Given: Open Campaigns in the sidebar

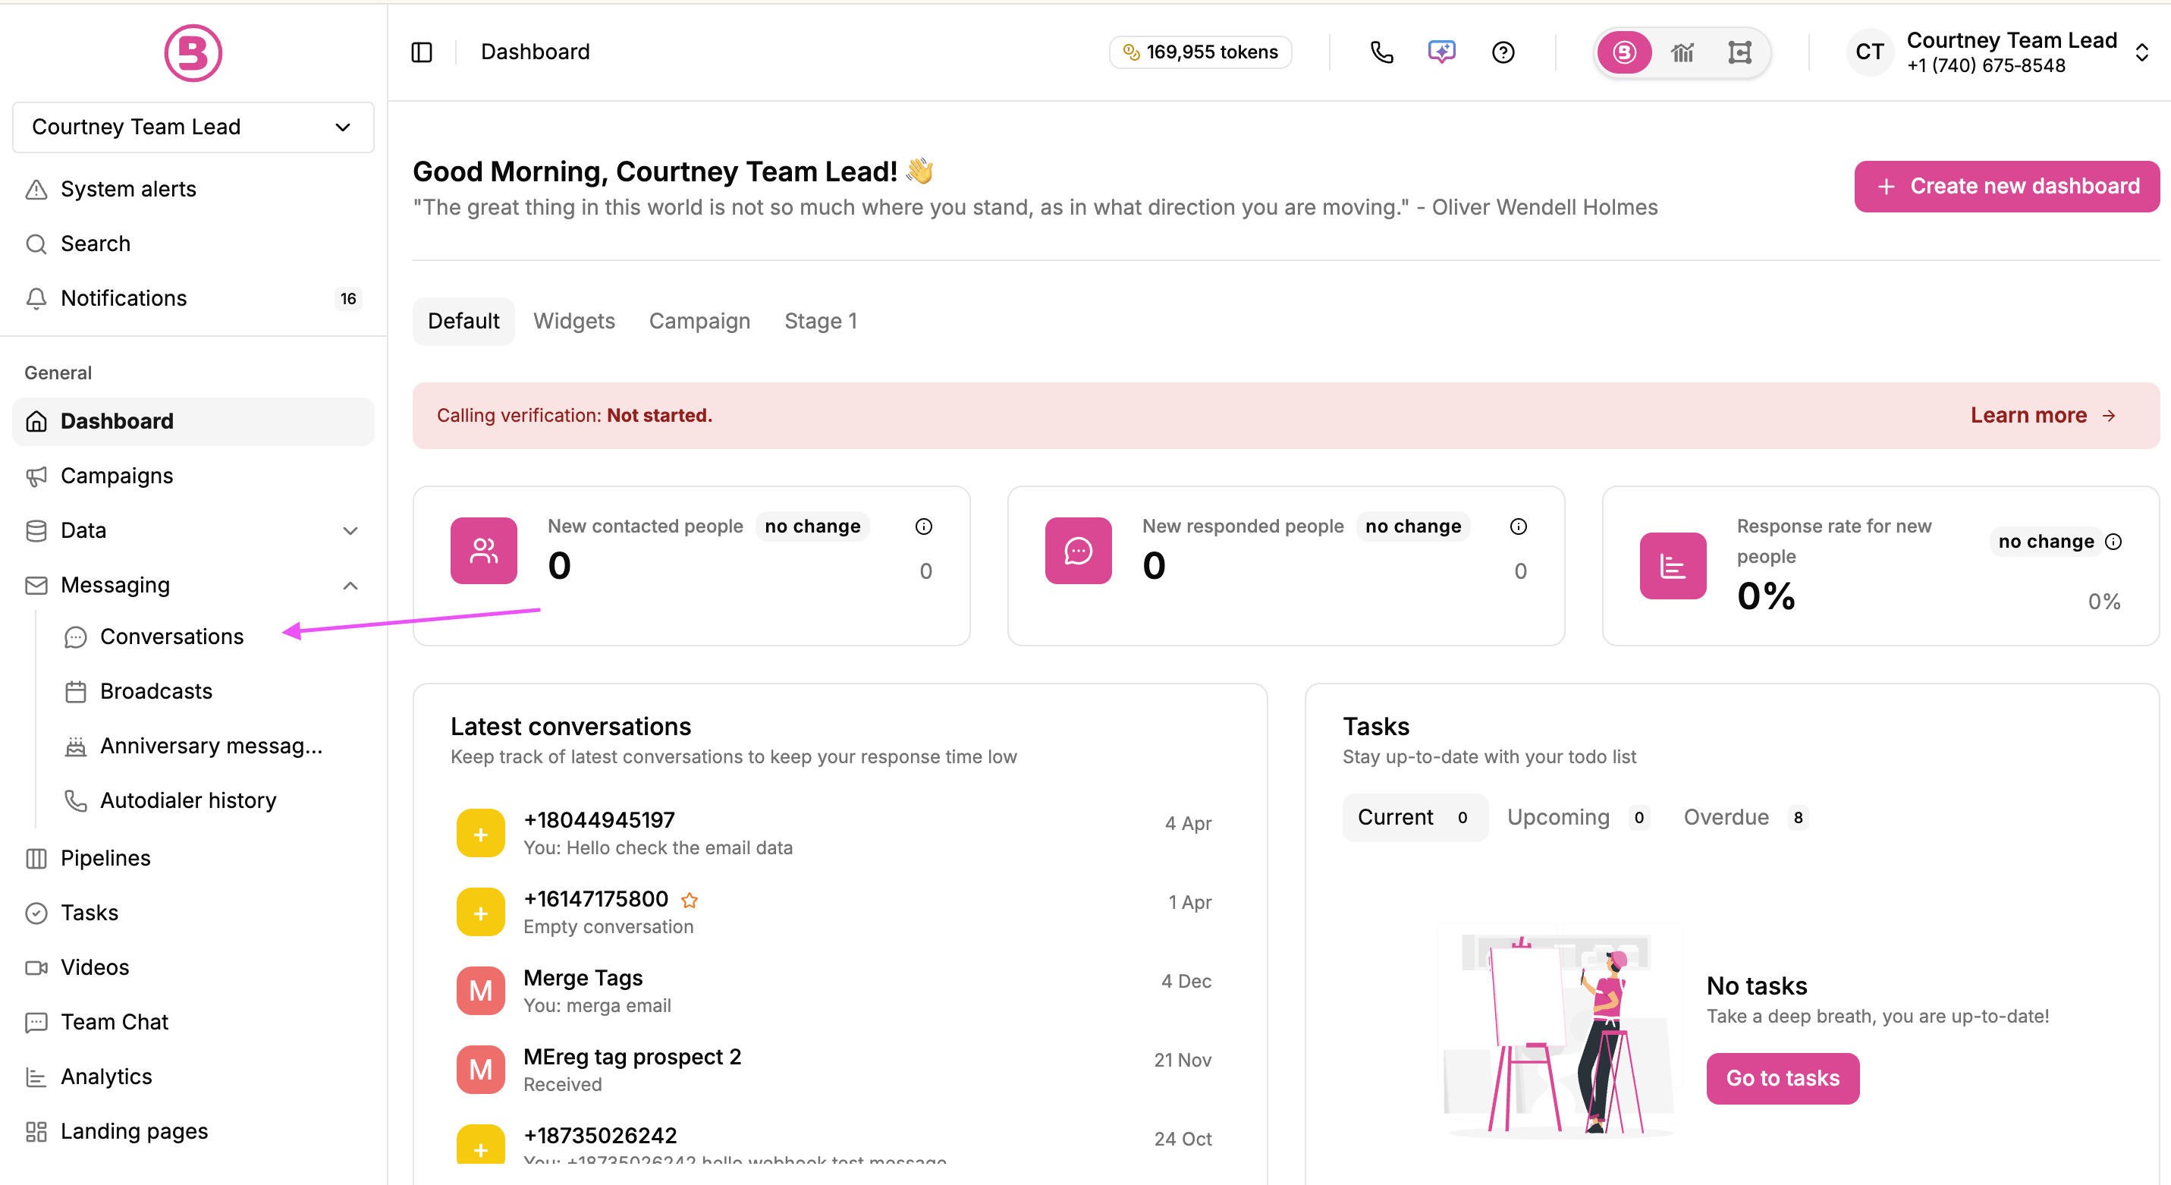Looking at the screenshot, I should click(193, 476).
